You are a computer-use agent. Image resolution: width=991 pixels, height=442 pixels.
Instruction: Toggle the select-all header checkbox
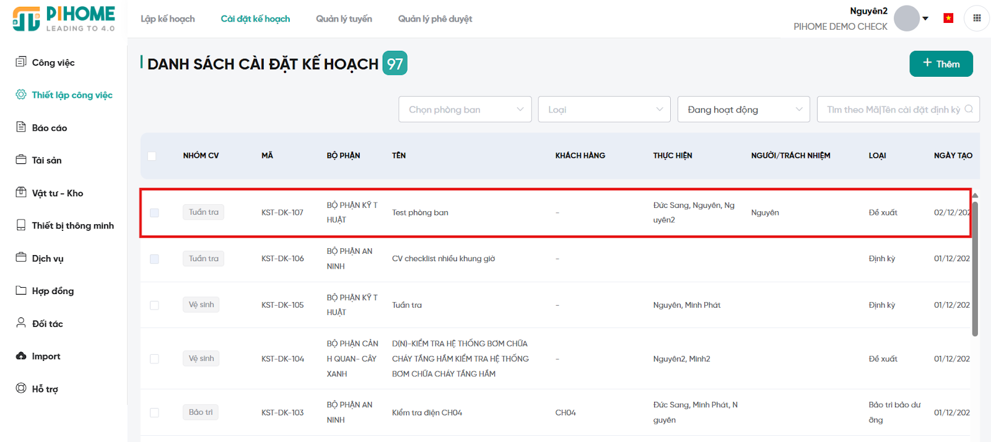152,156
